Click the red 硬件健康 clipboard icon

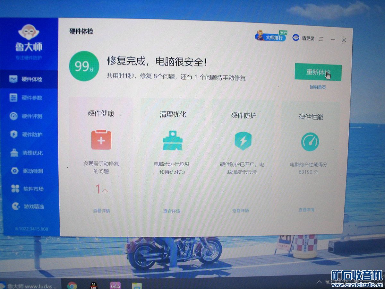[x=101, y=140]
